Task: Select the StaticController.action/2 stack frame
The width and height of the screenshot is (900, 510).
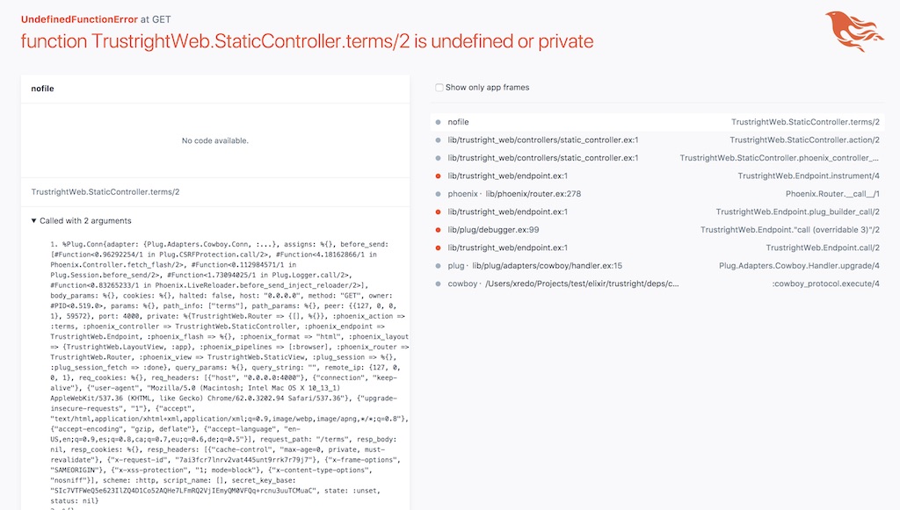Action: click(657, 140)
